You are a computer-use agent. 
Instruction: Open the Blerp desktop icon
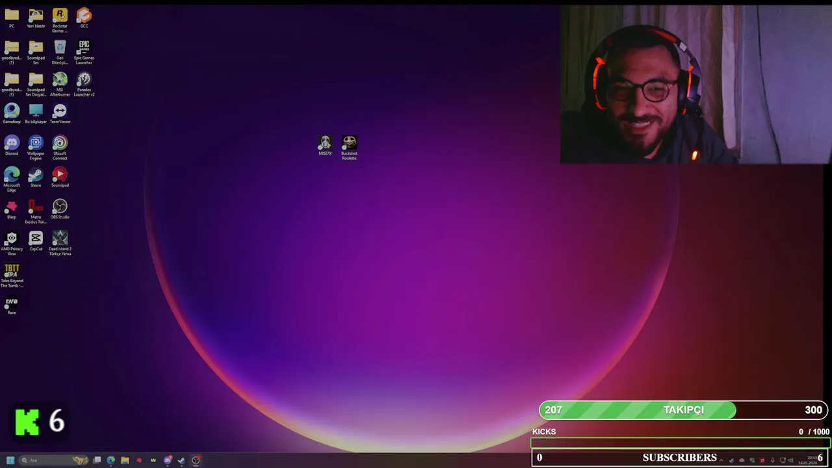coord(12,209)
